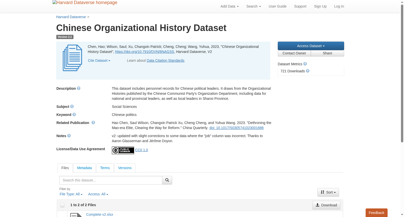
Task: Open the File Type: All filter
Action: tap(71, 194)
